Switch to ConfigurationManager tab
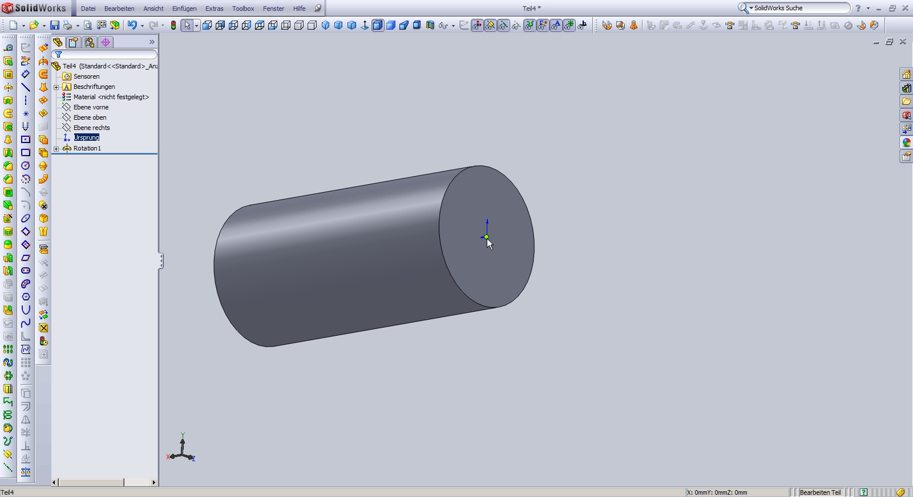 coord(90,42)
